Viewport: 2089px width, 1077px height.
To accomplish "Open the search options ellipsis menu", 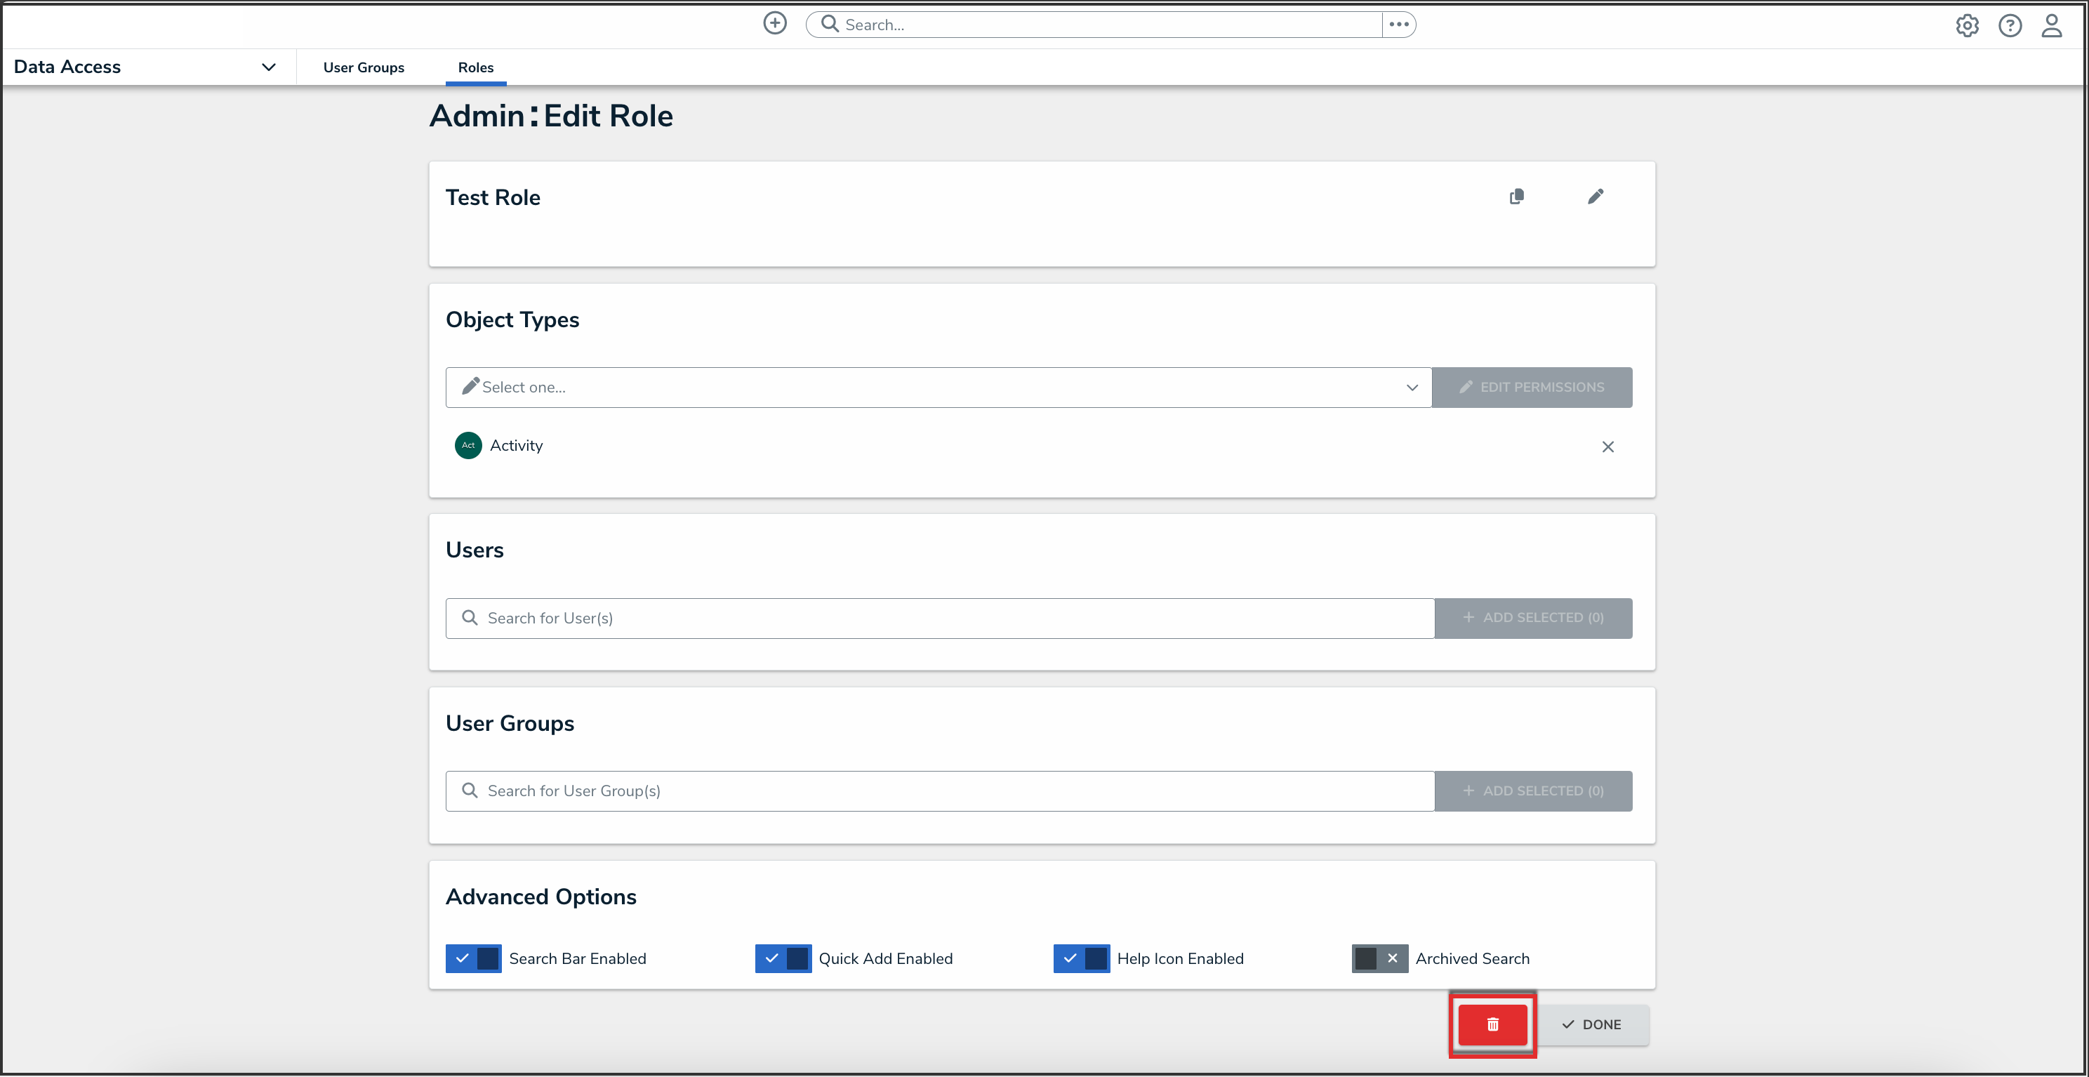I will click(1398, 25).
